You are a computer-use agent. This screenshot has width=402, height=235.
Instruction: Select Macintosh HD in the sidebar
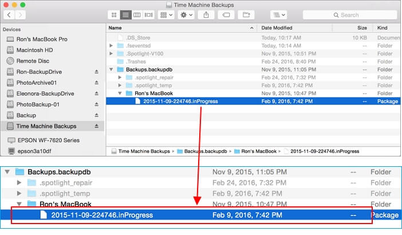[36, 50]
